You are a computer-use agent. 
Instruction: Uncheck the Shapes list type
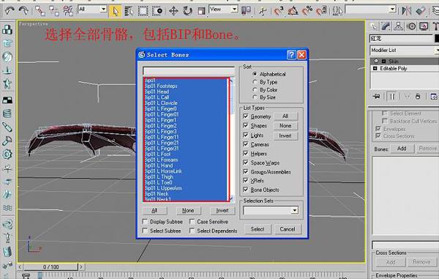click(246, 125)
